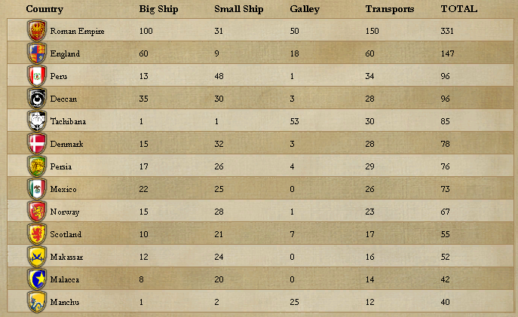Select the Roman Empire total value 331
The image size is (518, 317).
pos(447,31)
